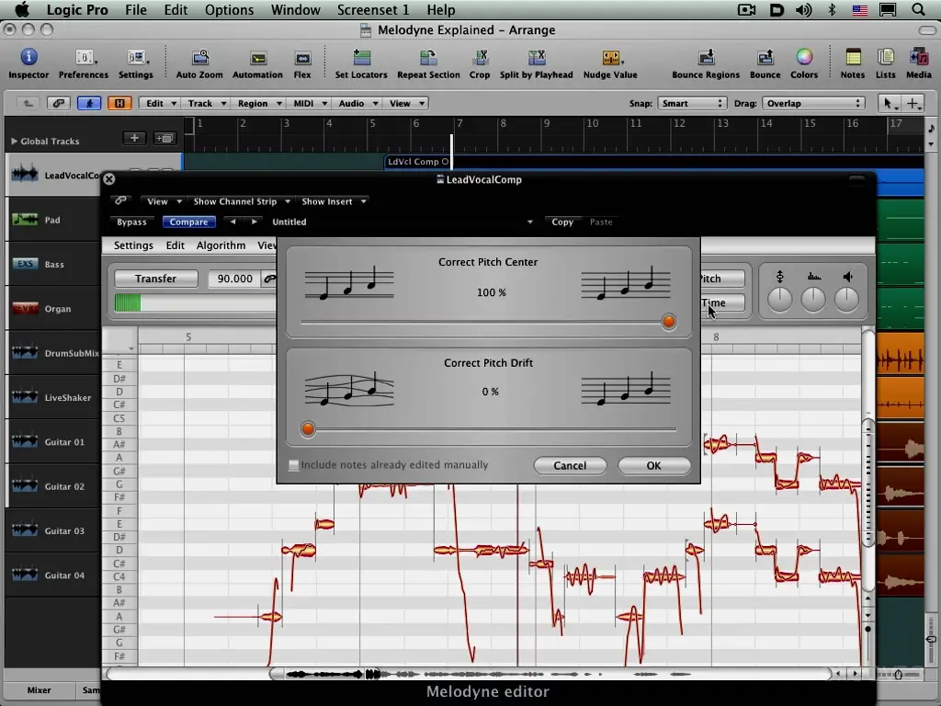Toggle the Compare button

188,222
